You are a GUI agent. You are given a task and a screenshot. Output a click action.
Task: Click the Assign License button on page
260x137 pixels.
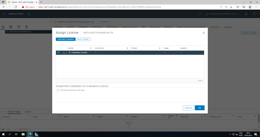[x=249, y=33]
